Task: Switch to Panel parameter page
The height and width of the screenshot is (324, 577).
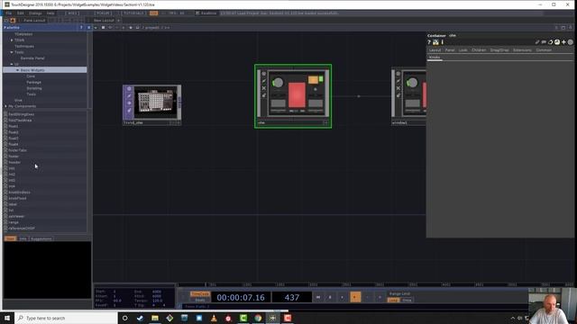Action: 450,50
